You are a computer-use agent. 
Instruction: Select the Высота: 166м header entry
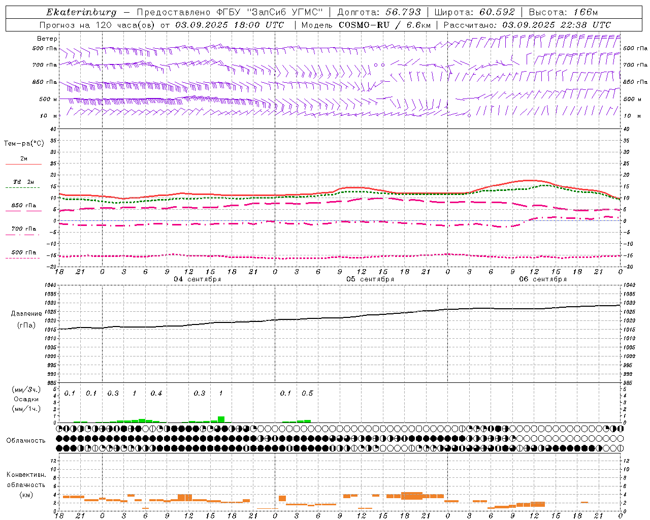(563, 12)
